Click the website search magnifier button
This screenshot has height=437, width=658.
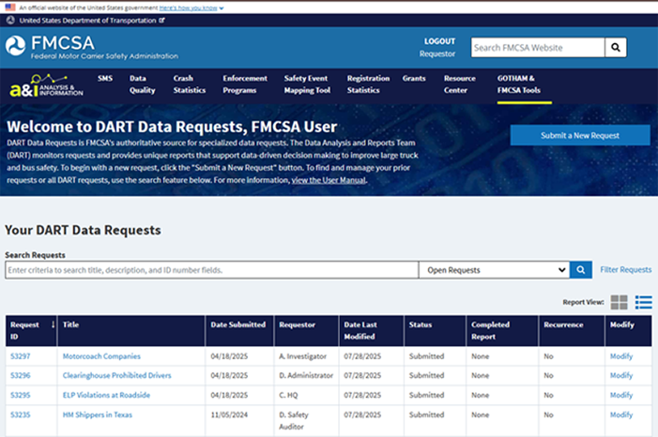tap(616, 47)
